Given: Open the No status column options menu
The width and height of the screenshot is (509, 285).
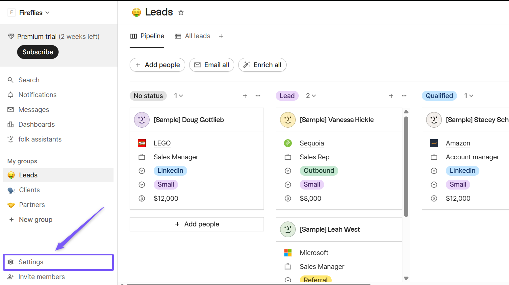Looking at the screenshot, I should coord(258,96).
